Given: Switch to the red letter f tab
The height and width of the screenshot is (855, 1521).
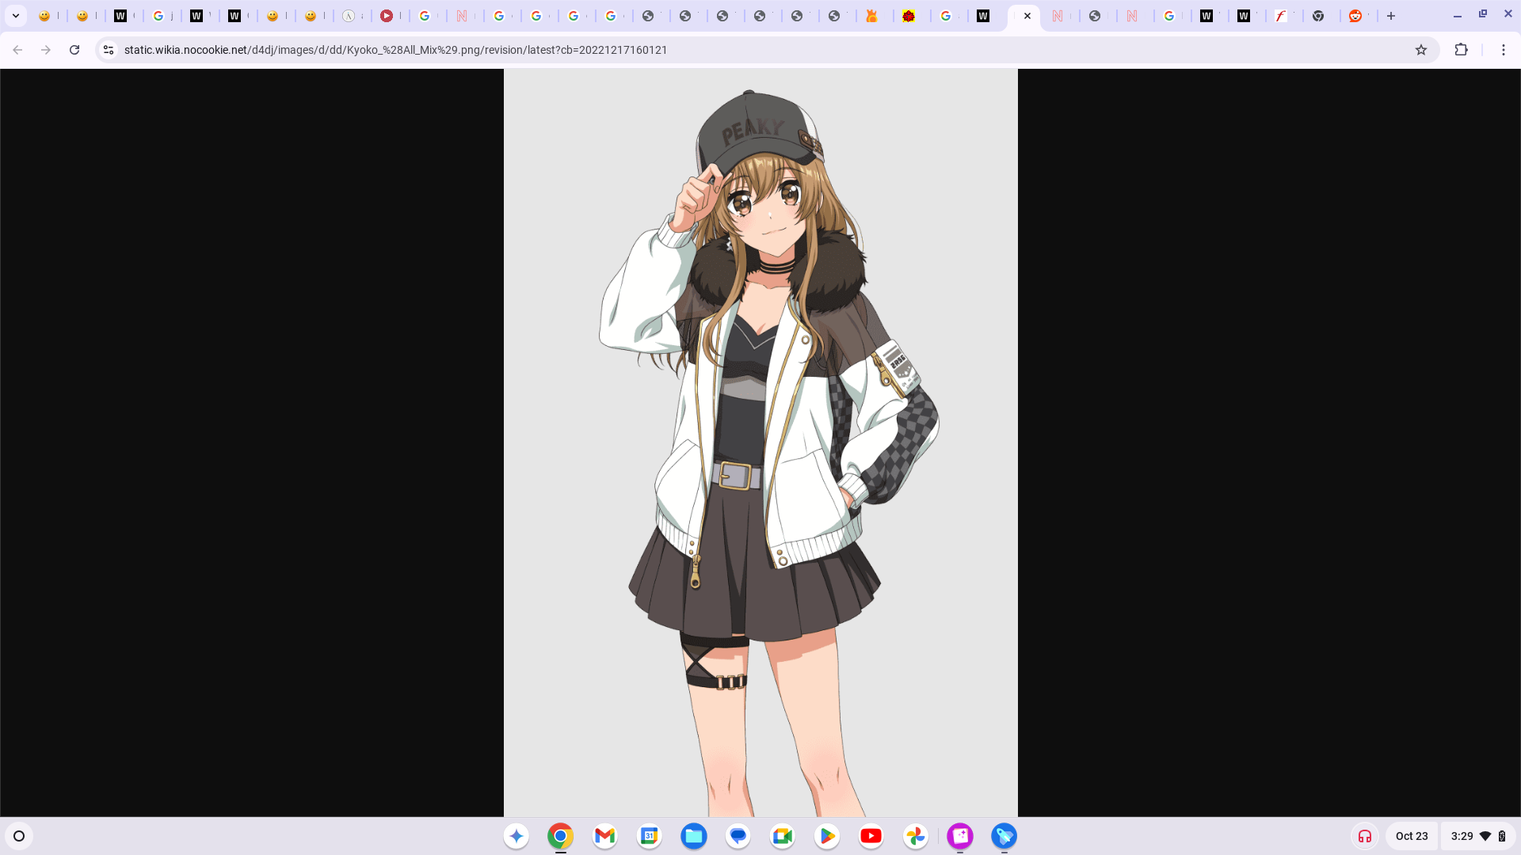Looking at the screenshot, I should [1281, 16].
